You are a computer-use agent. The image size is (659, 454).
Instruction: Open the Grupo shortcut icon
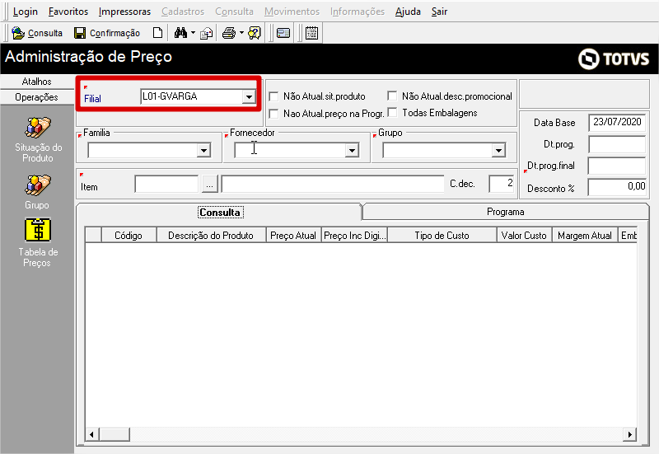point(38,192)
